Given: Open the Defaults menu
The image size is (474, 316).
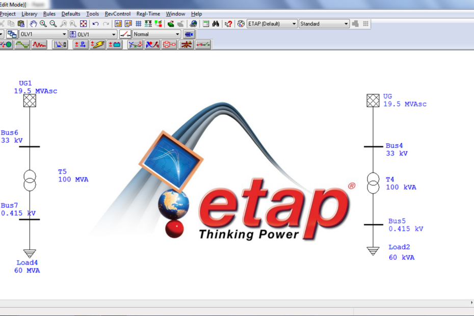Looking at the screenshot, I should (x=71, y=14).
